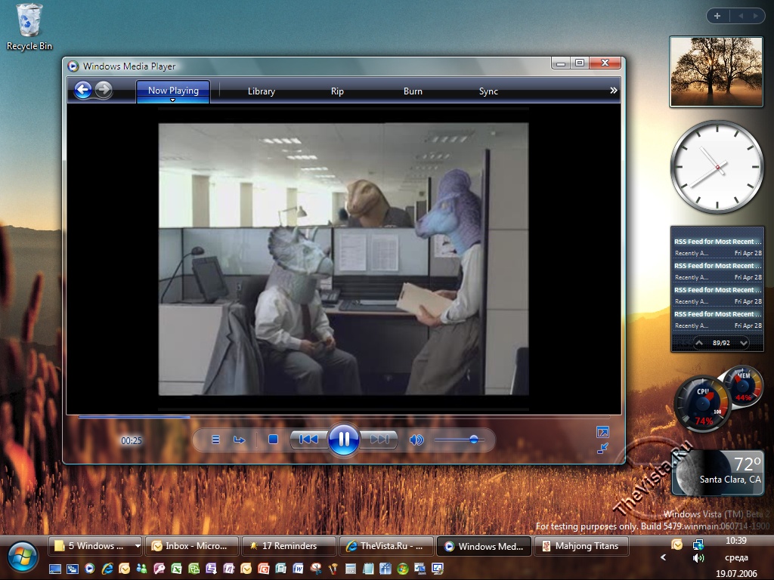774x580 pixels.
Task: Mute the player volume speaker icon
Action: [416, 440]
